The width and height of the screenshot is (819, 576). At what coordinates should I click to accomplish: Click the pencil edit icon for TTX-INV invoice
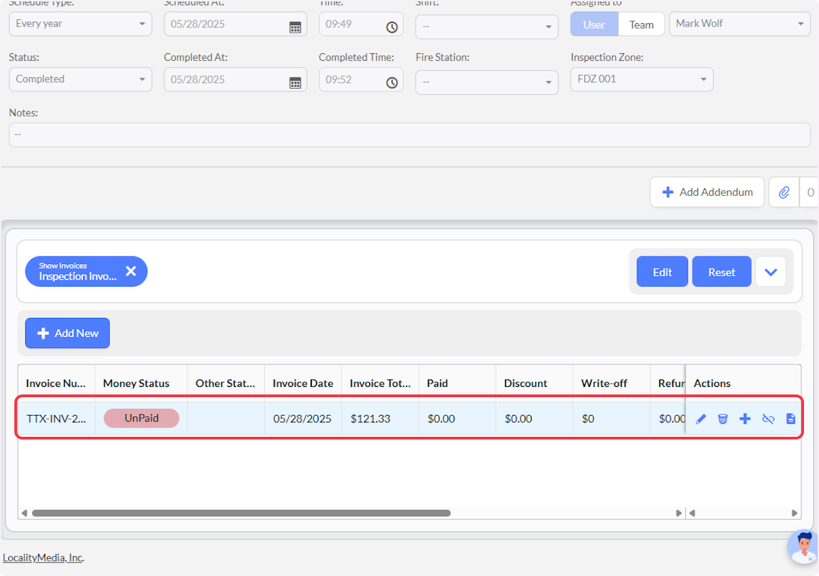point(701,419)
